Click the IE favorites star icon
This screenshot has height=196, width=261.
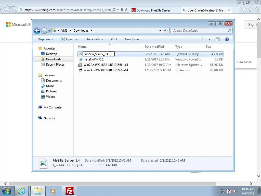tap(251, 10)
